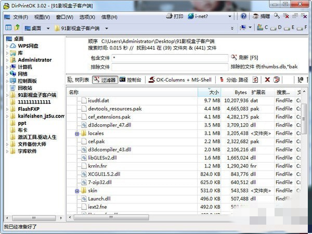Click the icon right of the red X

click(277, 80)
